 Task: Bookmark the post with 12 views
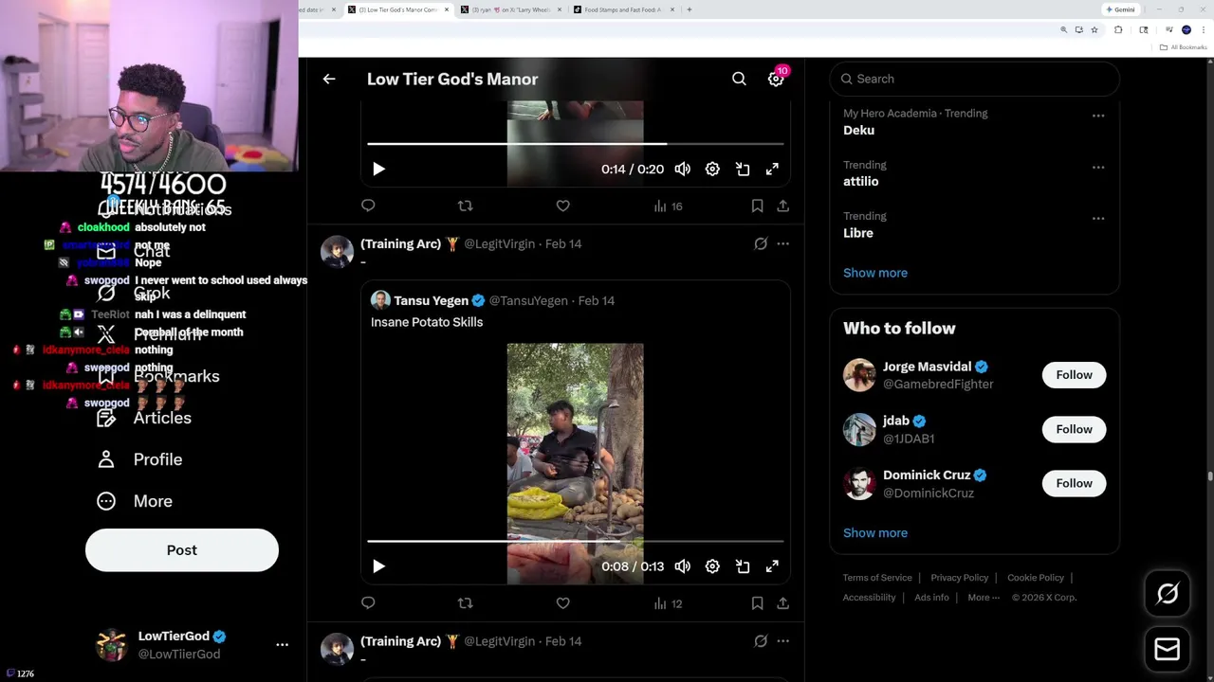(757, 603)
